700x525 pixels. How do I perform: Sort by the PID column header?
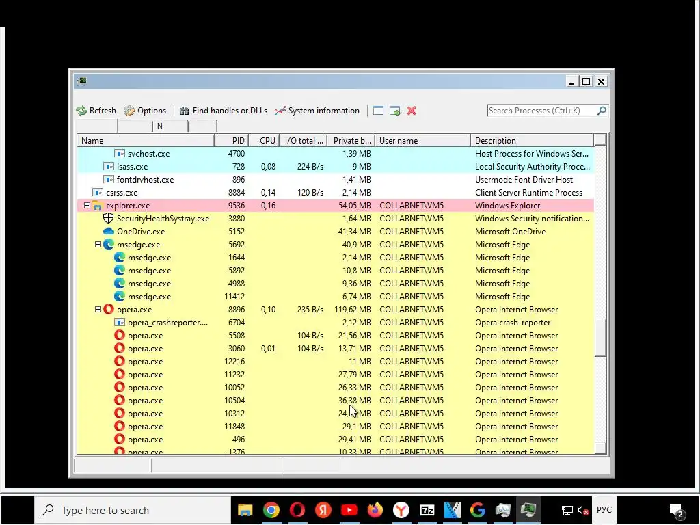pyautogui.click(x=232, y=141)
